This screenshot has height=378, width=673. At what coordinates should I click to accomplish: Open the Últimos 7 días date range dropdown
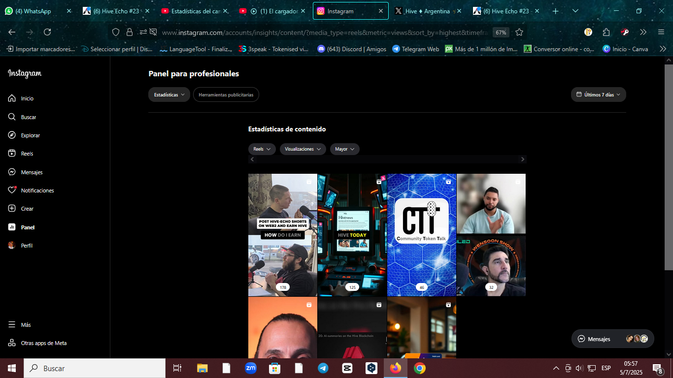[x=599, y=94]
